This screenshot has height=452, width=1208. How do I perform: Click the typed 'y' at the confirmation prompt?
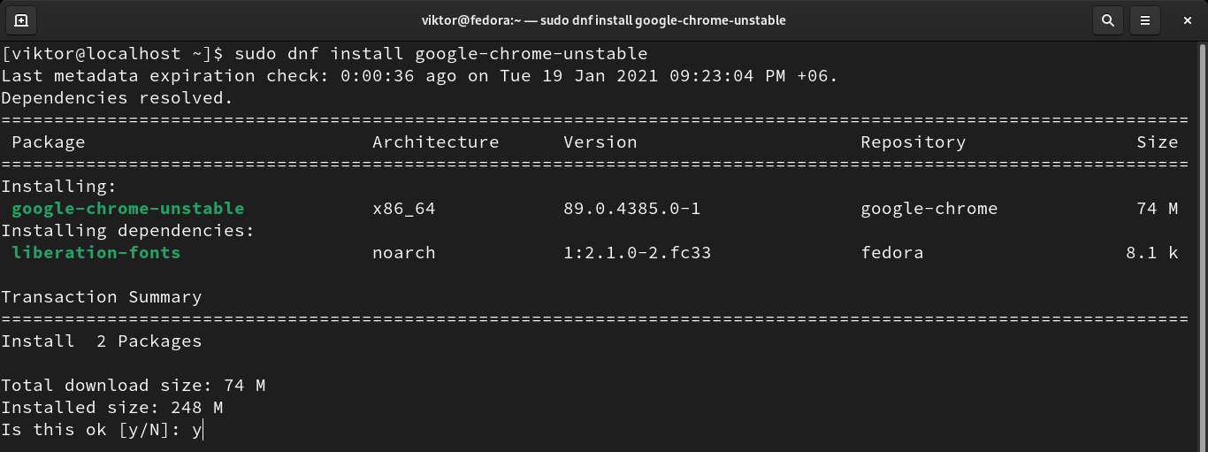[197, 430]
